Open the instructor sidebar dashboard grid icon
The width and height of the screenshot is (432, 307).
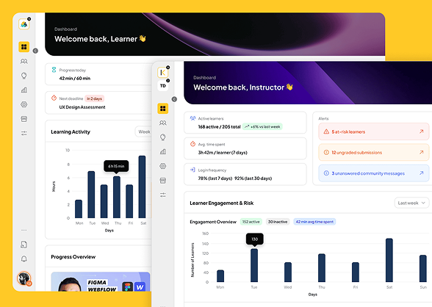tap(163, 109)
